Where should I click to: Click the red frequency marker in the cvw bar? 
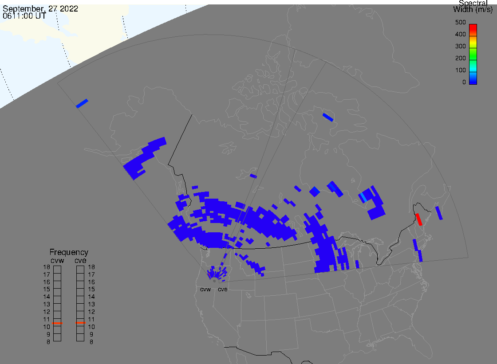57,323
